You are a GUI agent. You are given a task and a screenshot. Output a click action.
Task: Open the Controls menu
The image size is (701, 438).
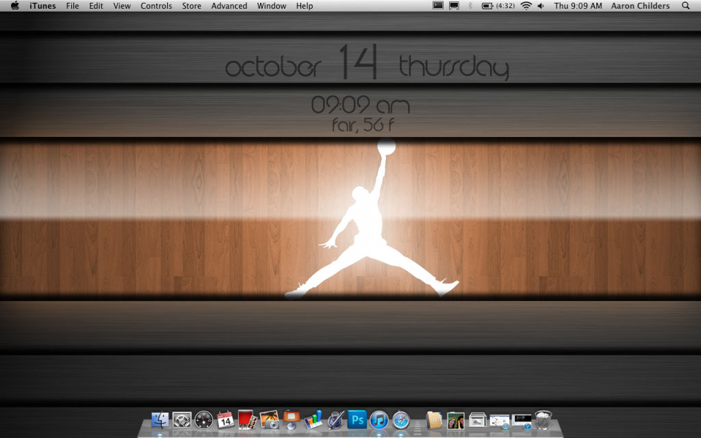[x=156, y=5]
